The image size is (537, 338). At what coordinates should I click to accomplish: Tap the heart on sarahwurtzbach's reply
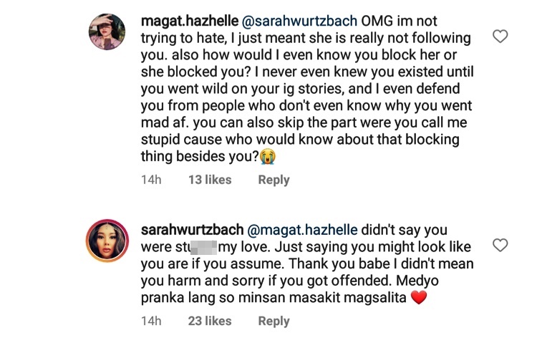[x=500, y=246]
